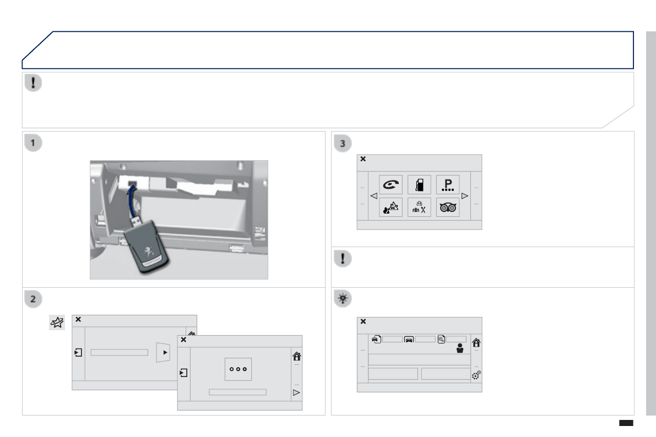Tap the fuel station icon tile
The image size is (656, 437).
point(419,185)
